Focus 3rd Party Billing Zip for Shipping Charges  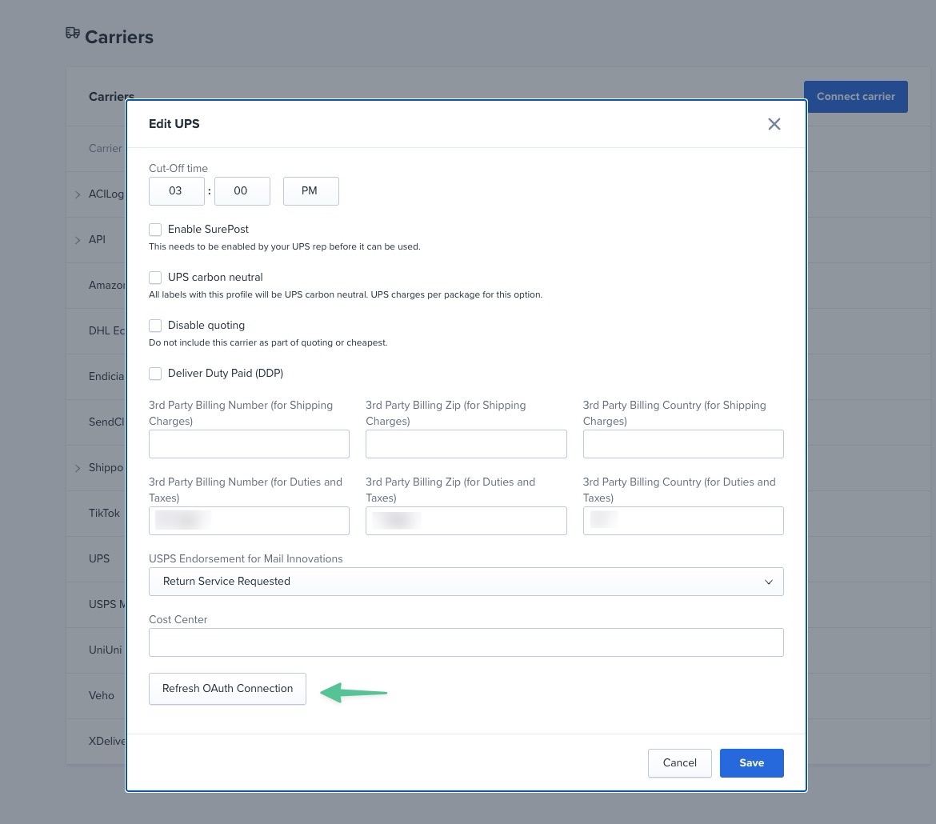pos(466,444)
